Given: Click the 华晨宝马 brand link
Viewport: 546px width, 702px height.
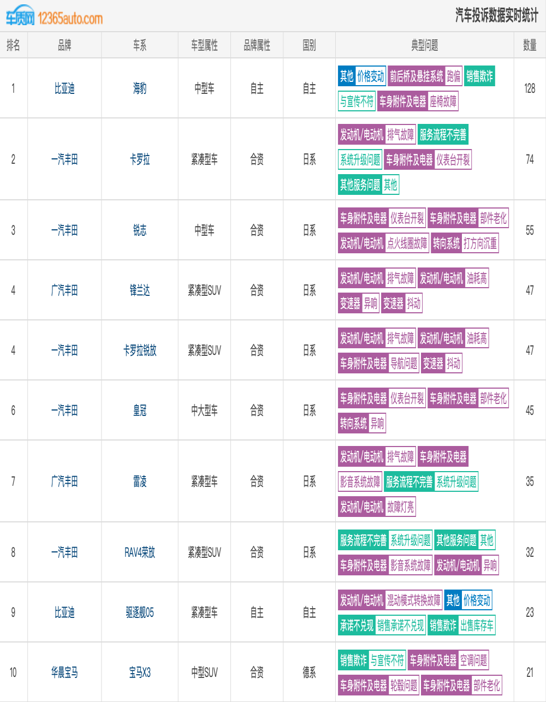Looking at the screenshot, I should point(64,673).
